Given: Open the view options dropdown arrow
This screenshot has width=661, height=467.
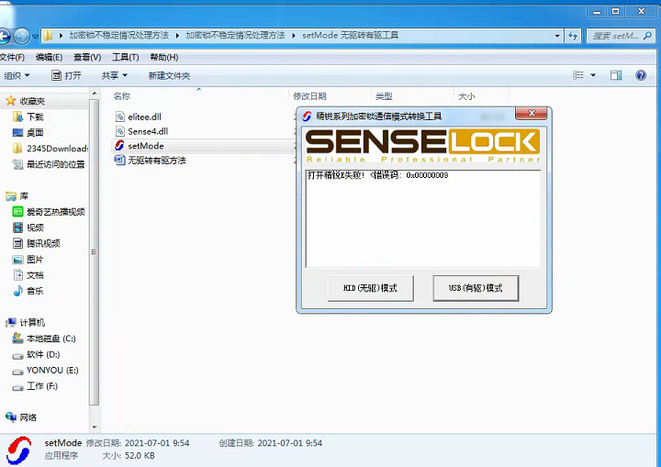Looking at the screenshot, I should pyautogui.click(x=593, y=75).
